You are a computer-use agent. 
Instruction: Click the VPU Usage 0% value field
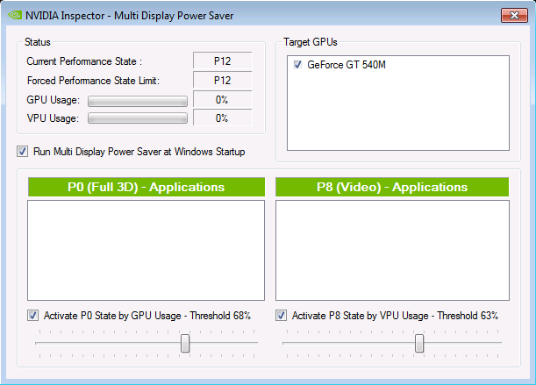point(223,118)
